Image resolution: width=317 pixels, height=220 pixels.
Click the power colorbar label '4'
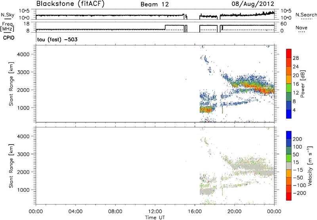click(294, 110)
